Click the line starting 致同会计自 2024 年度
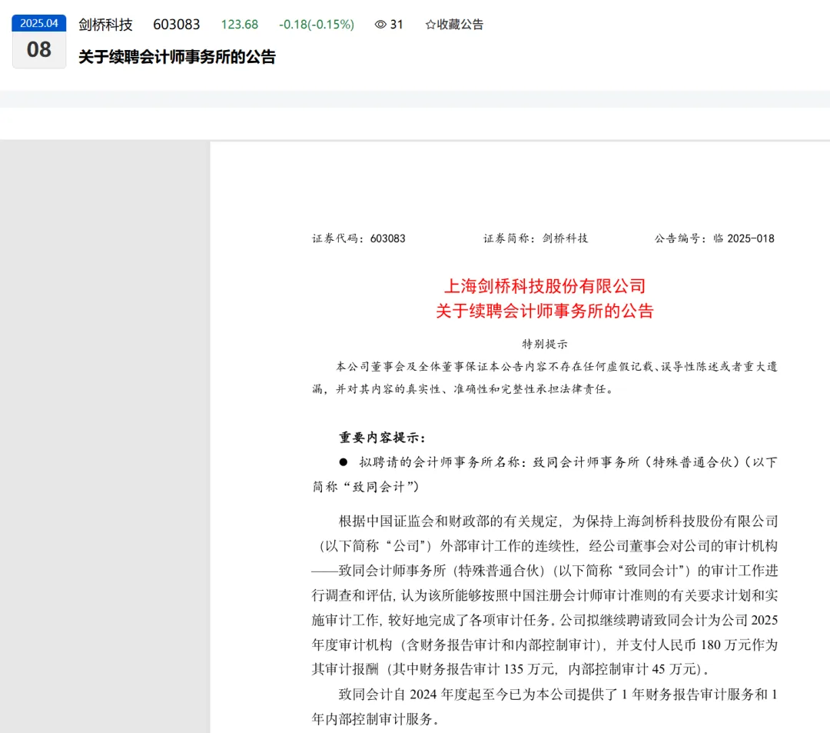The height and width of the screenshot is (733, 830). [x=559, y=695]
